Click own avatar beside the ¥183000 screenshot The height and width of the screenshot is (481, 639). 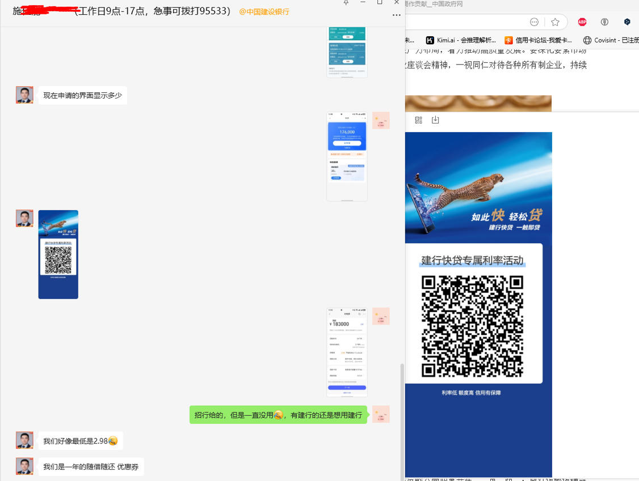[381, 316]
